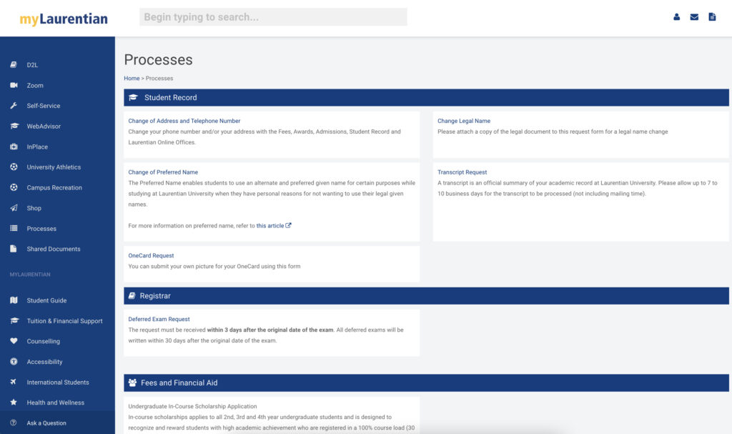Open the Deferred Exam Request link
Viewport: 732px width, 434px height.
(159, 319)
